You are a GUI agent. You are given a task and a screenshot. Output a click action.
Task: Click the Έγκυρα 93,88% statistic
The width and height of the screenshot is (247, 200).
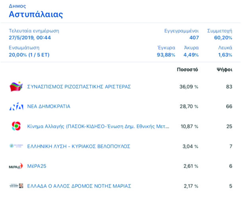point(166,55)
